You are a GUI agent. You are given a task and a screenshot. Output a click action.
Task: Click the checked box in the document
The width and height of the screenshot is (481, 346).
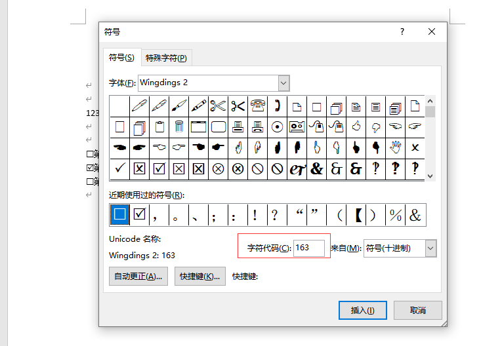90,168
